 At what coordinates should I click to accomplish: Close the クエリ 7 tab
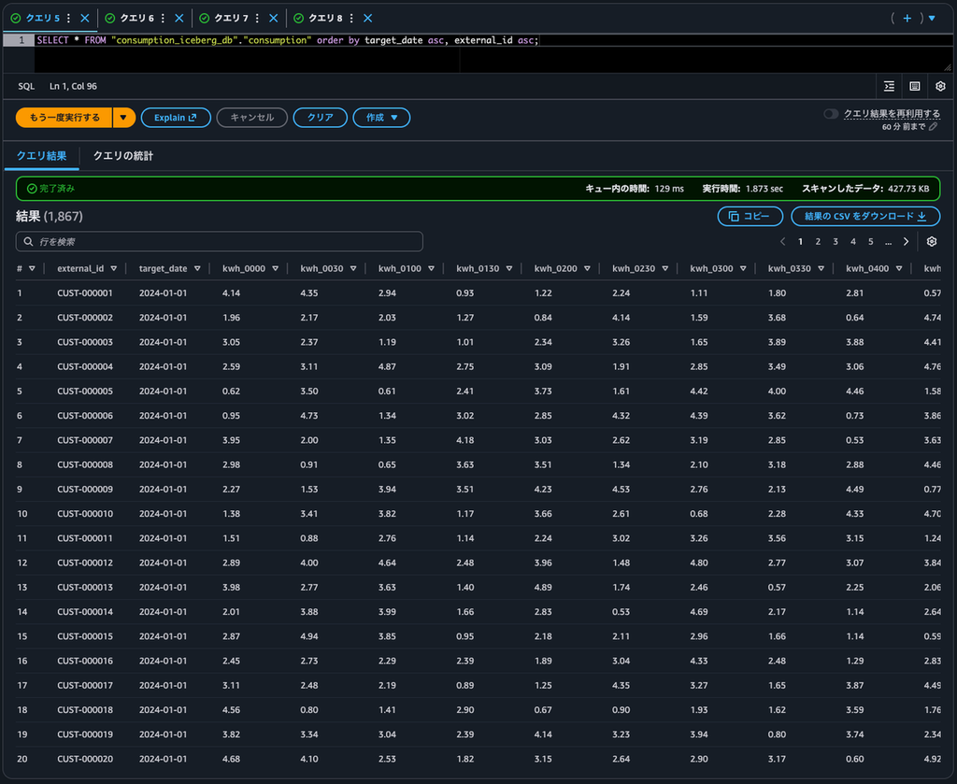click(x=274, y=19)
